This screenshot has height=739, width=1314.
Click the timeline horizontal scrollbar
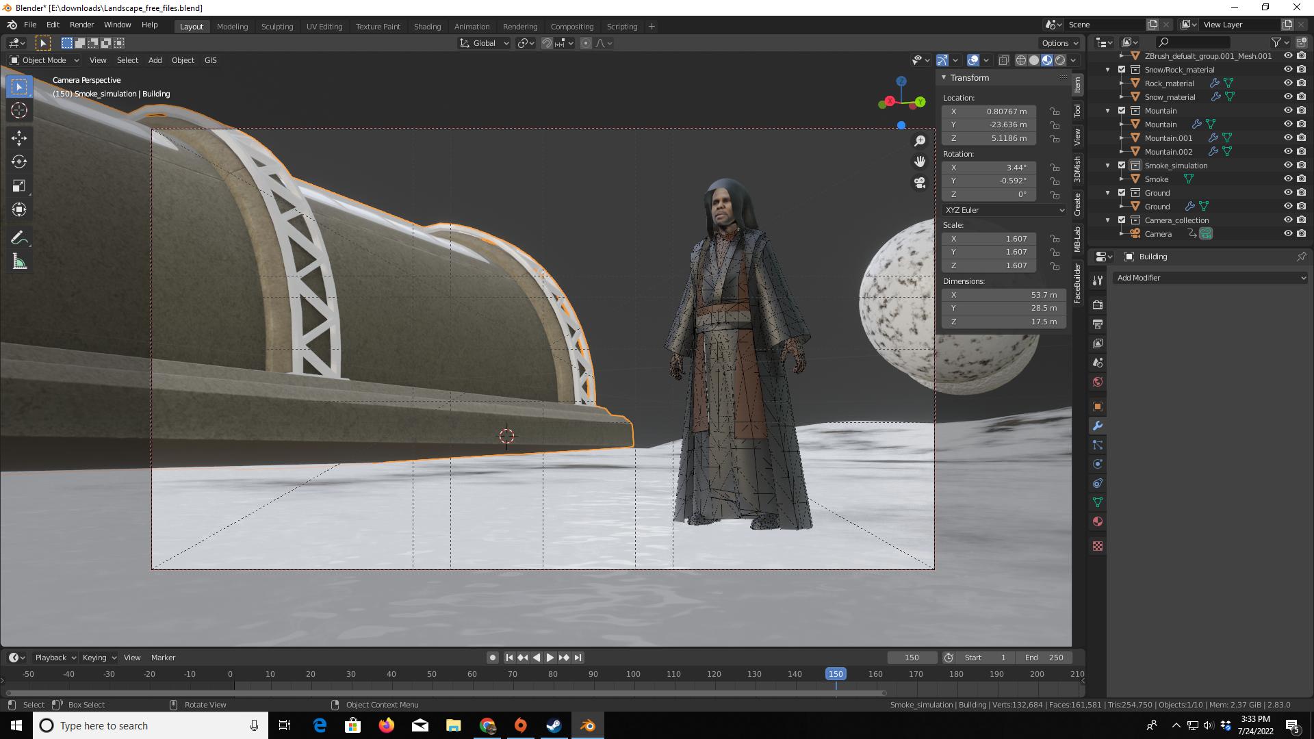tap(446, 693)
